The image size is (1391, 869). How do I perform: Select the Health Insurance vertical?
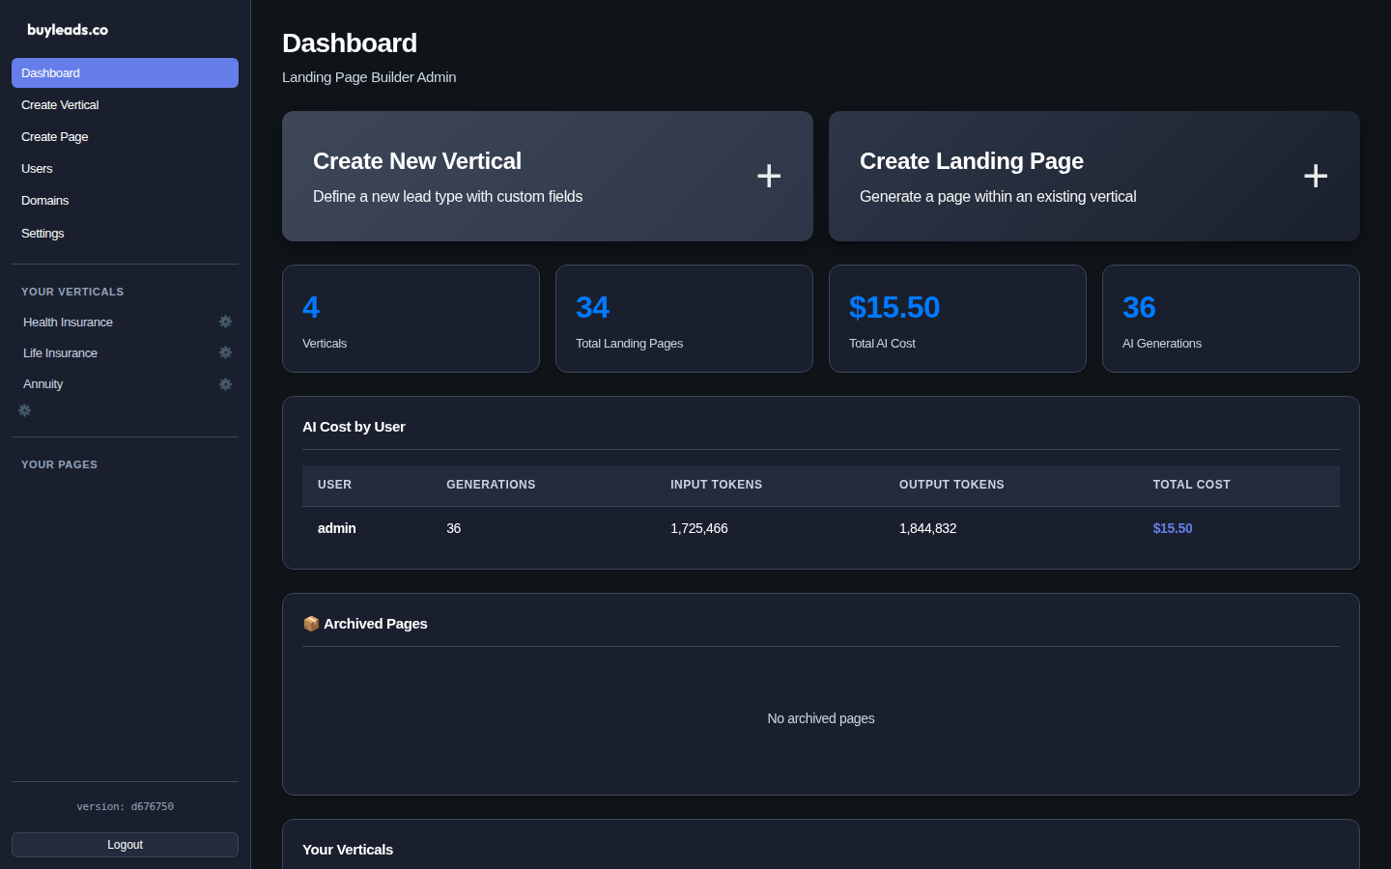coord(68,322)
